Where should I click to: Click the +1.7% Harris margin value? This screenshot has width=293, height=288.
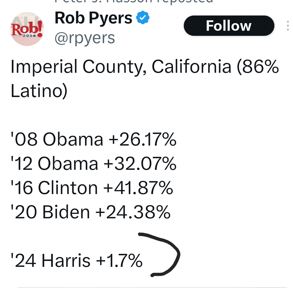(x=119, y=260)
